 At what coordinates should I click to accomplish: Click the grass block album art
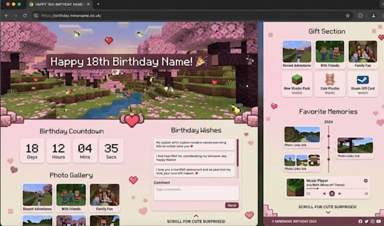[295, 188]
